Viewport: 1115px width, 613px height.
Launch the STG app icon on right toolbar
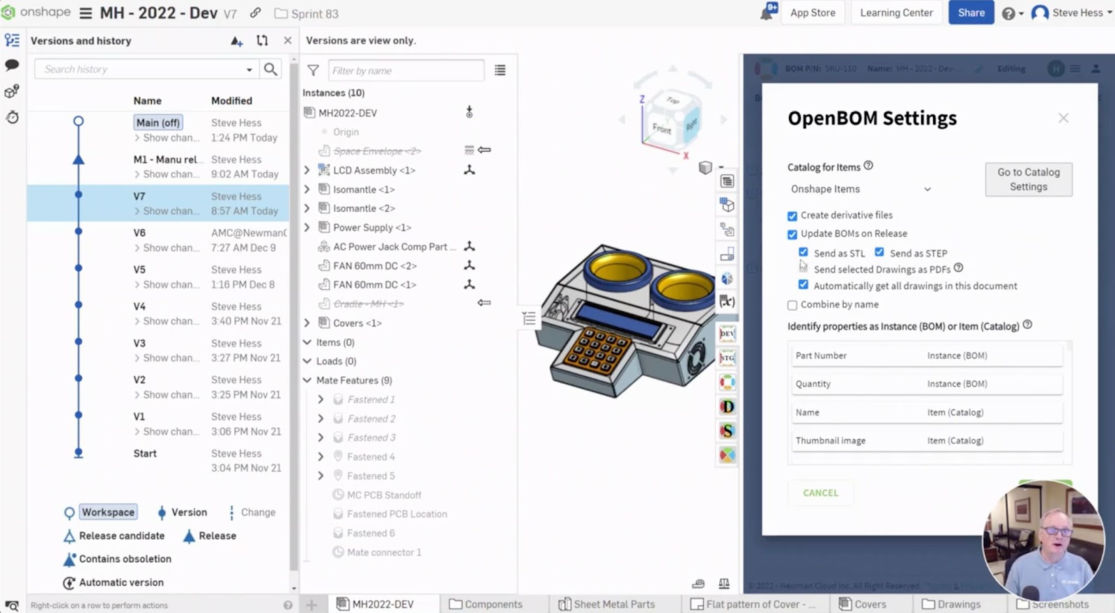click(x=727, y=358)
